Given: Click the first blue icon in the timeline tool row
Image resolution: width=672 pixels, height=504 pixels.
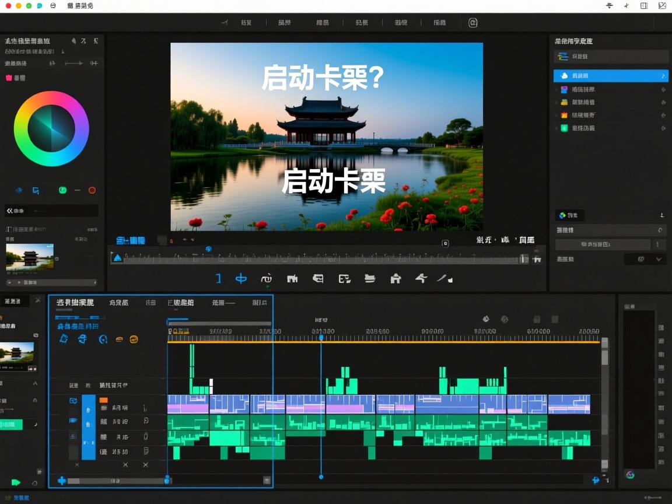Looking at the screenshot, I should pos(64,339).
